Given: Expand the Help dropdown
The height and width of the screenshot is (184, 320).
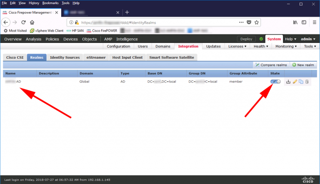Looking at the screenshot, I should tap(290, 39).
